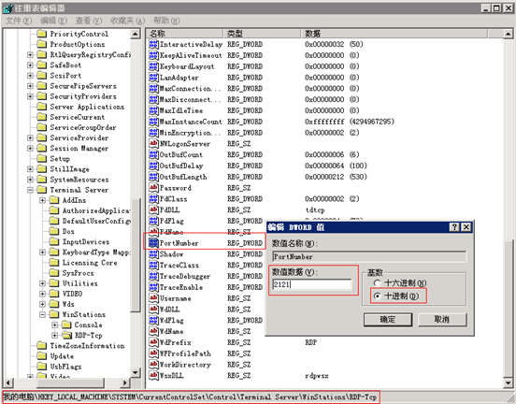
Task: Click the MaxIdleTime value icon
Action: click(153, 110)
